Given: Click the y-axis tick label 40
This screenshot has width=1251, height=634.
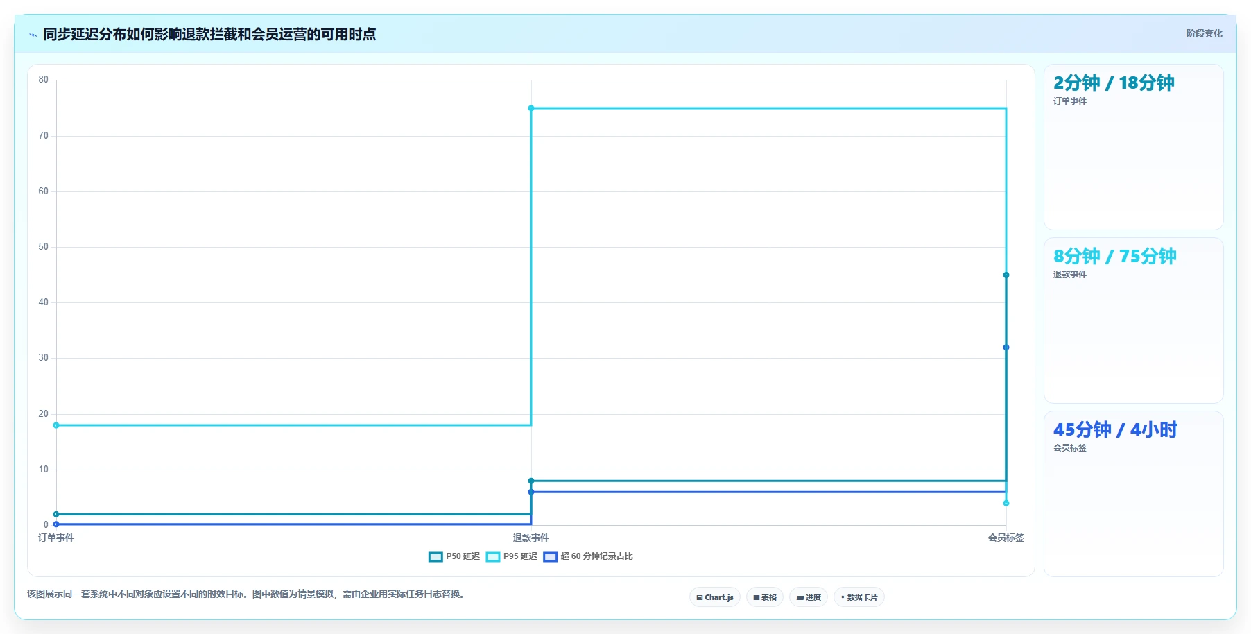Looking at the screenshot, I should [44, 302].
